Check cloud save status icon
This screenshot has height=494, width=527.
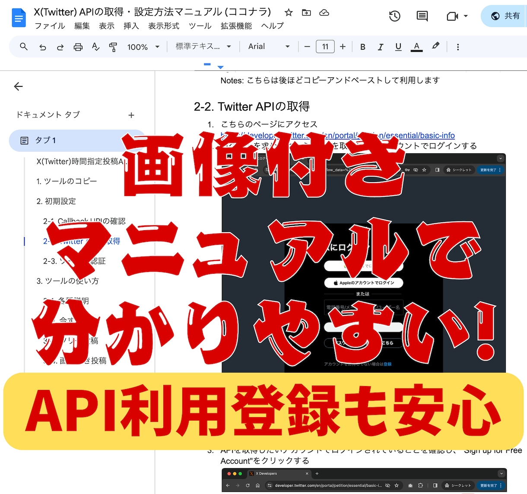(324, 13)
